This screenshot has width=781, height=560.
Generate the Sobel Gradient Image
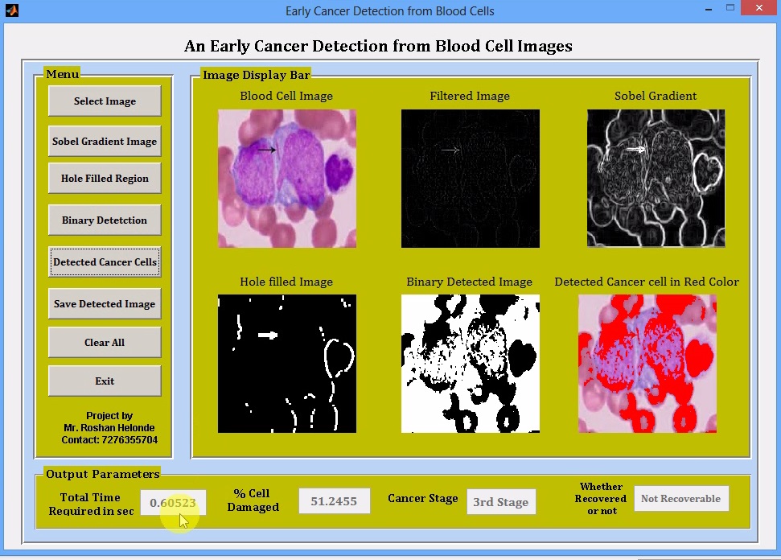pos(104,141)
